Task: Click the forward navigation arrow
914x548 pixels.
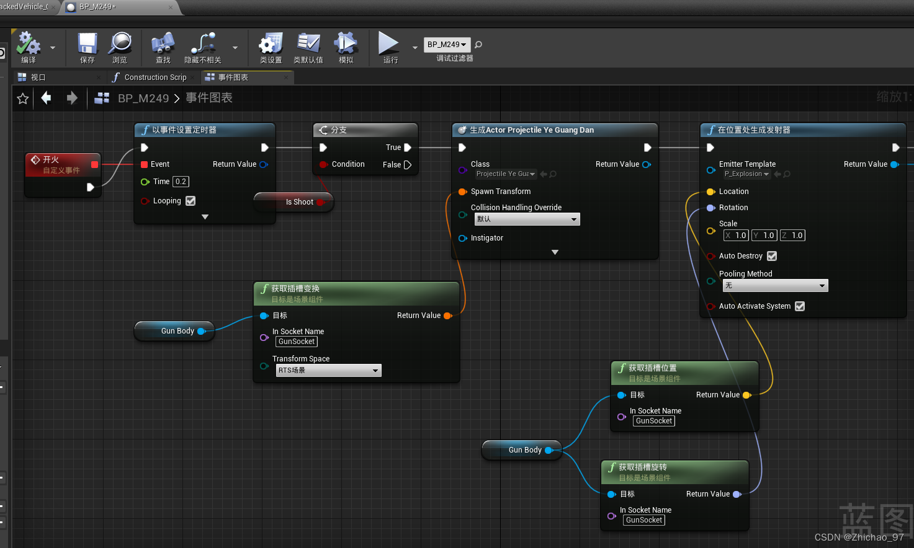Action: click(72, 98)
